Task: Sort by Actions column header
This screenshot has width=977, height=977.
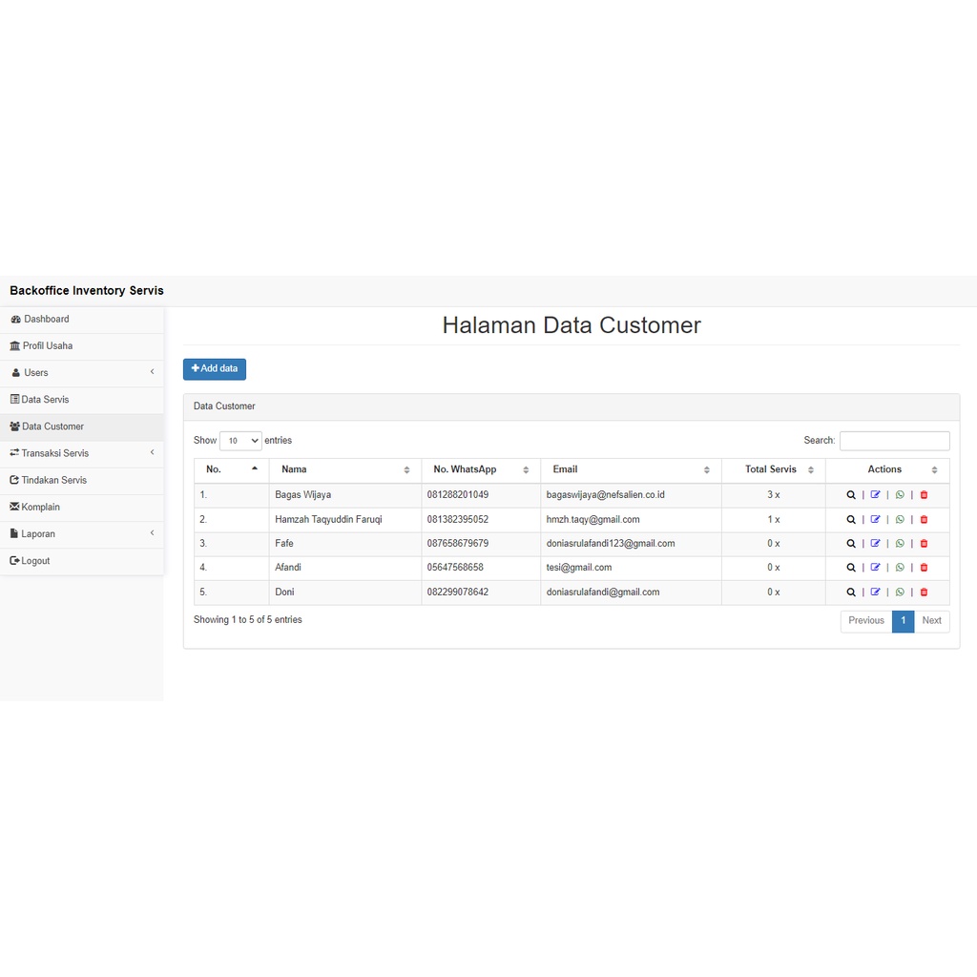Action: tap(888, 469)
